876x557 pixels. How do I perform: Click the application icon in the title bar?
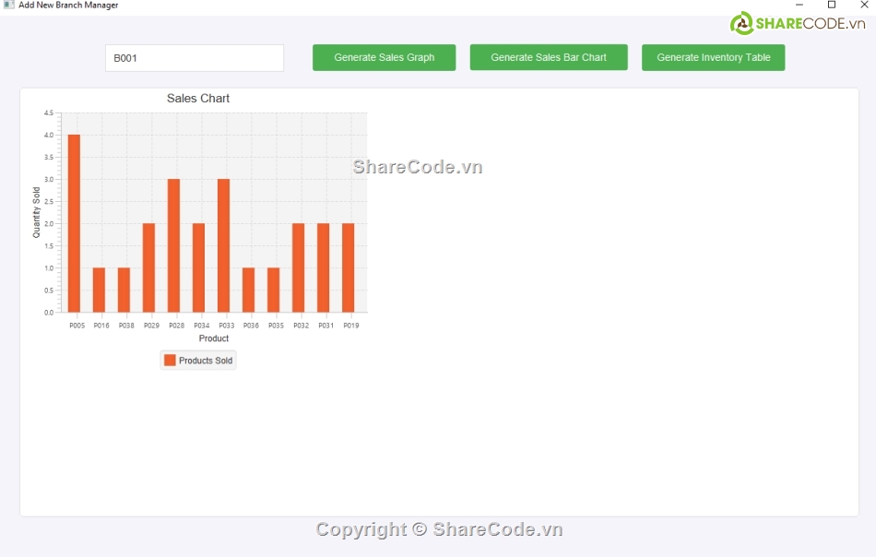click(8, 6)
